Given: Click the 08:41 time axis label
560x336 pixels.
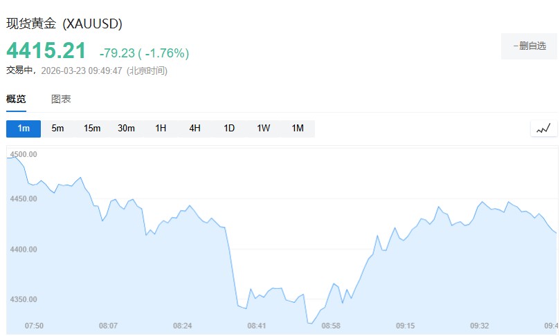Looking at the screenshot, I should [x=257, y=325].
